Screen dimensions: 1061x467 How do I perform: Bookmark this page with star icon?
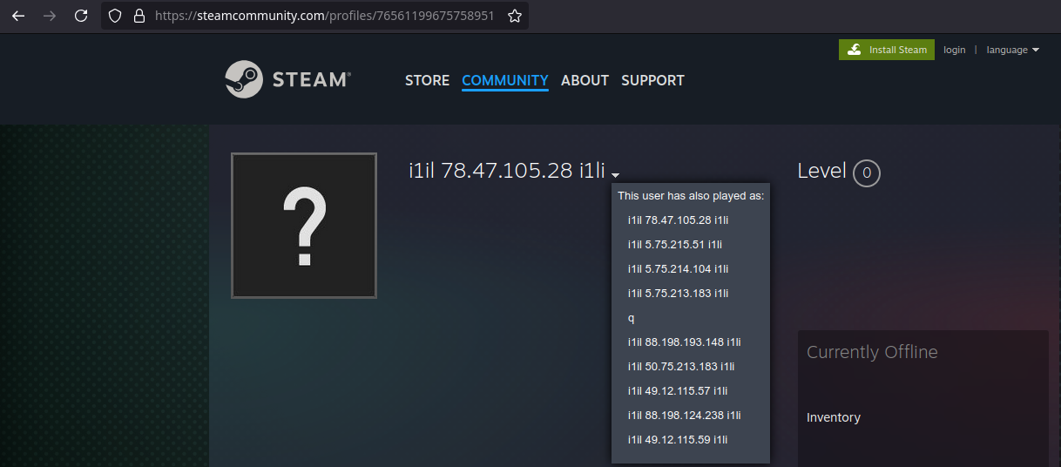pyautogui.click(x=515, y=16)
